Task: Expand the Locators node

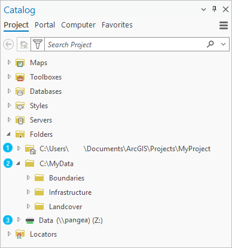Action: (9, 234)
